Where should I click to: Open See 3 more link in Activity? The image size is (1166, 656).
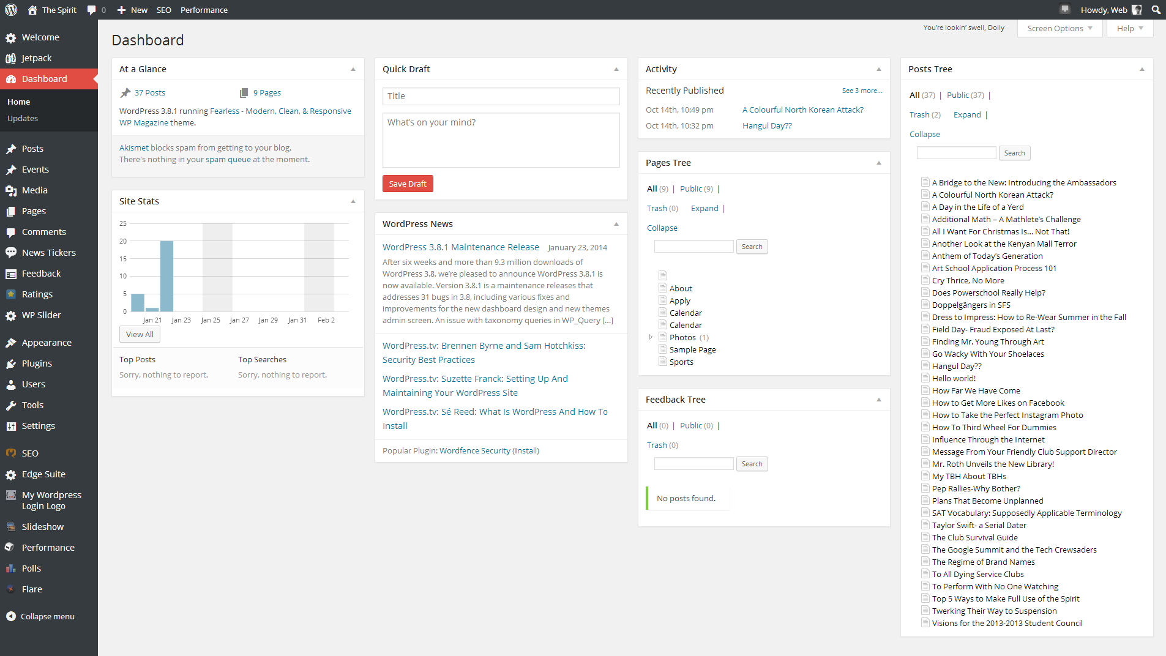coord(862,91)
